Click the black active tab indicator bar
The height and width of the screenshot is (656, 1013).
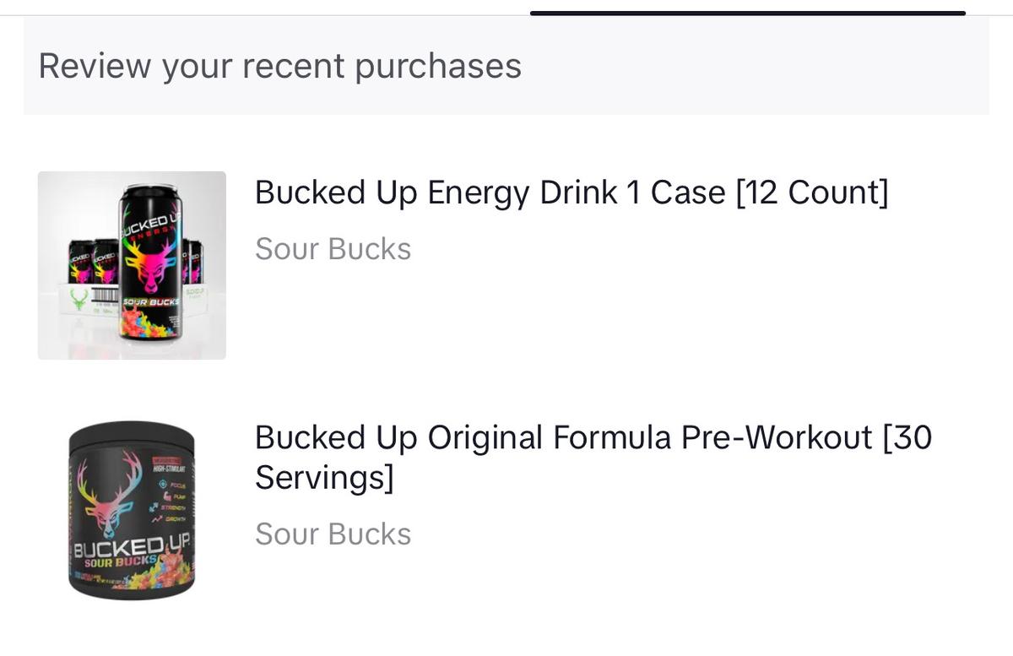point(747,13)
